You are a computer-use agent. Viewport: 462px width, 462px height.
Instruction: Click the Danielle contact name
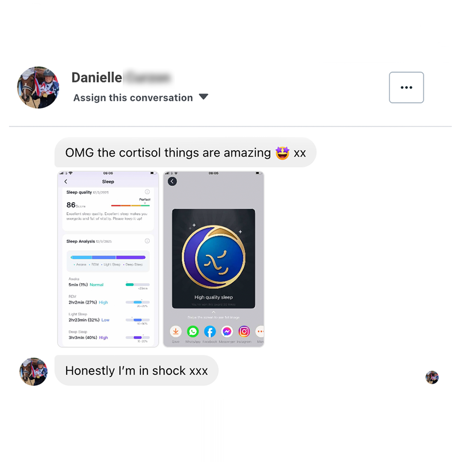pos(97,77)
